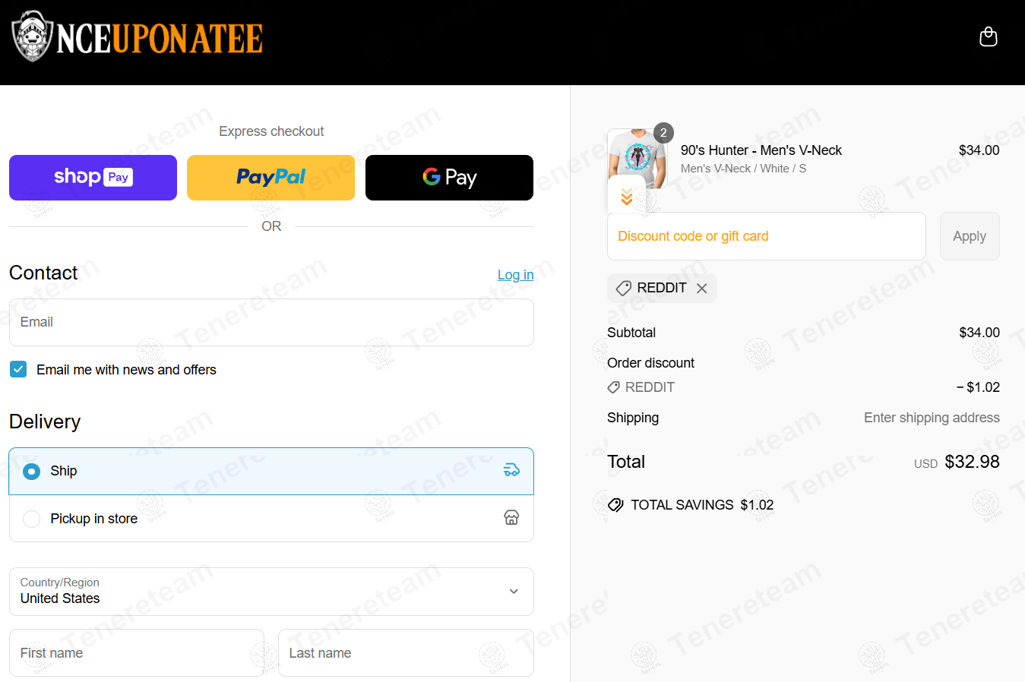The image size is (1025, 682).
Task: Remove the REDDIT discount code tag
Action: [x=702, y=289]
